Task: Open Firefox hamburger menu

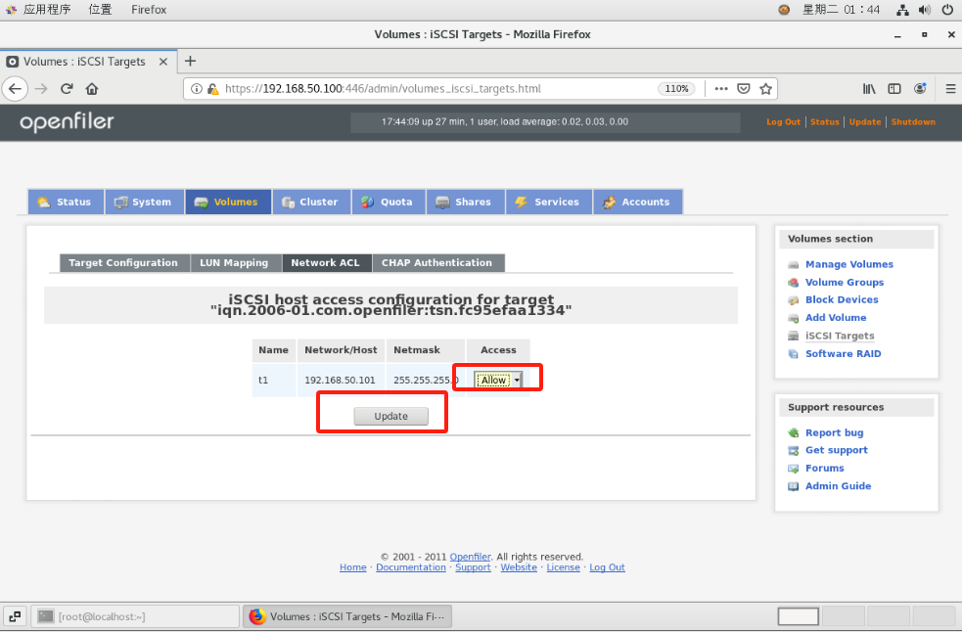Action: (x=950, y=89)
